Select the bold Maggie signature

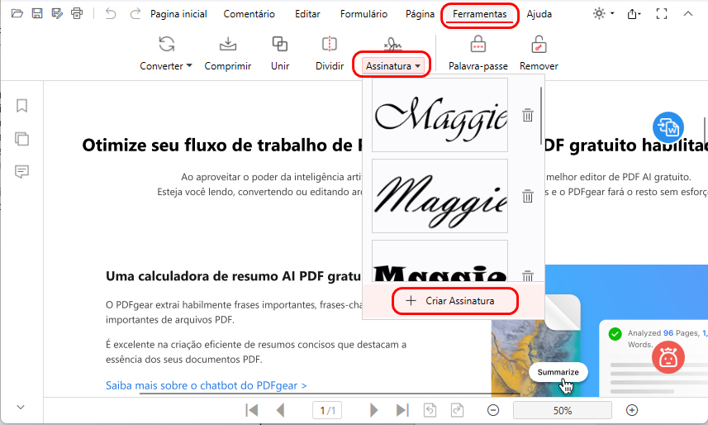coord(440,261)
